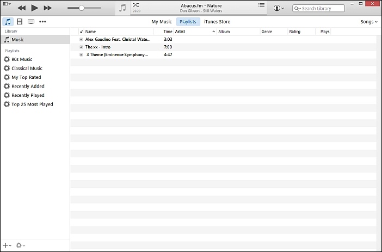Open the More media types ellipsis
Image resolution: width=382 pixels, height=252 pixels.
point(42,22)
